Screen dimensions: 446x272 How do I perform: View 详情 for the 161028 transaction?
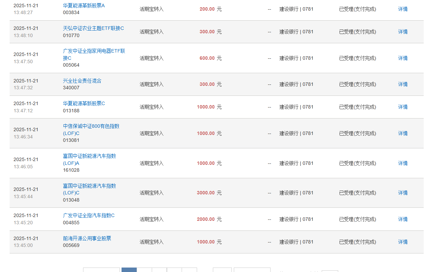[403, 163]
